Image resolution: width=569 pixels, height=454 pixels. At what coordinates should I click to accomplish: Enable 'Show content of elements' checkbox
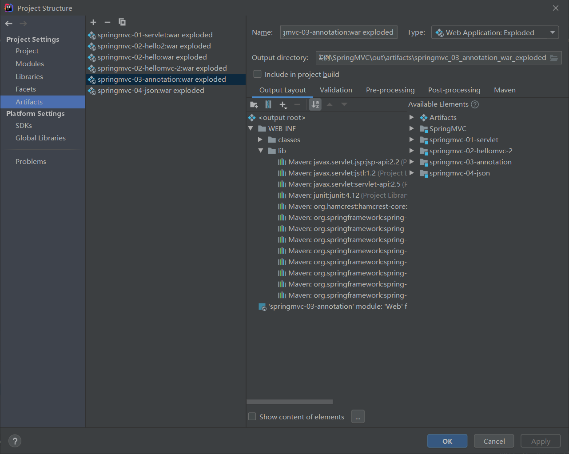252,417
